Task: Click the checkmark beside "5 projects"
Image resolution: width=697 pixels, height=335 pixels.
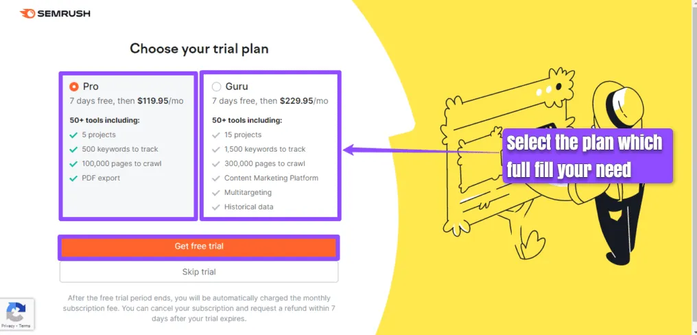Action: point(73,135)
